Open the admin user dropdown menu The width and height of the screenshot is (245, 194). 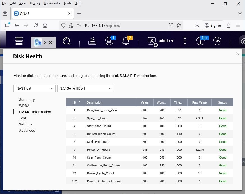coord(166,41)
